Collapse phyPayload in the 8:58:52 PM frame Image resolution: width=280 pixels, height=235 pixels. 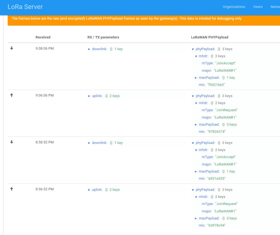click(x=193, y=143)
